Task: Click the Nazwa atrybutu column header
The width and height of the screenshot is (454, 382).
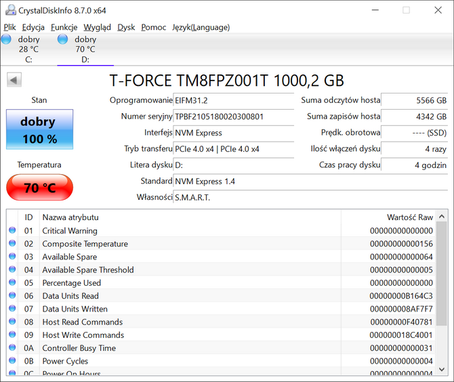Action: (70, 217)
